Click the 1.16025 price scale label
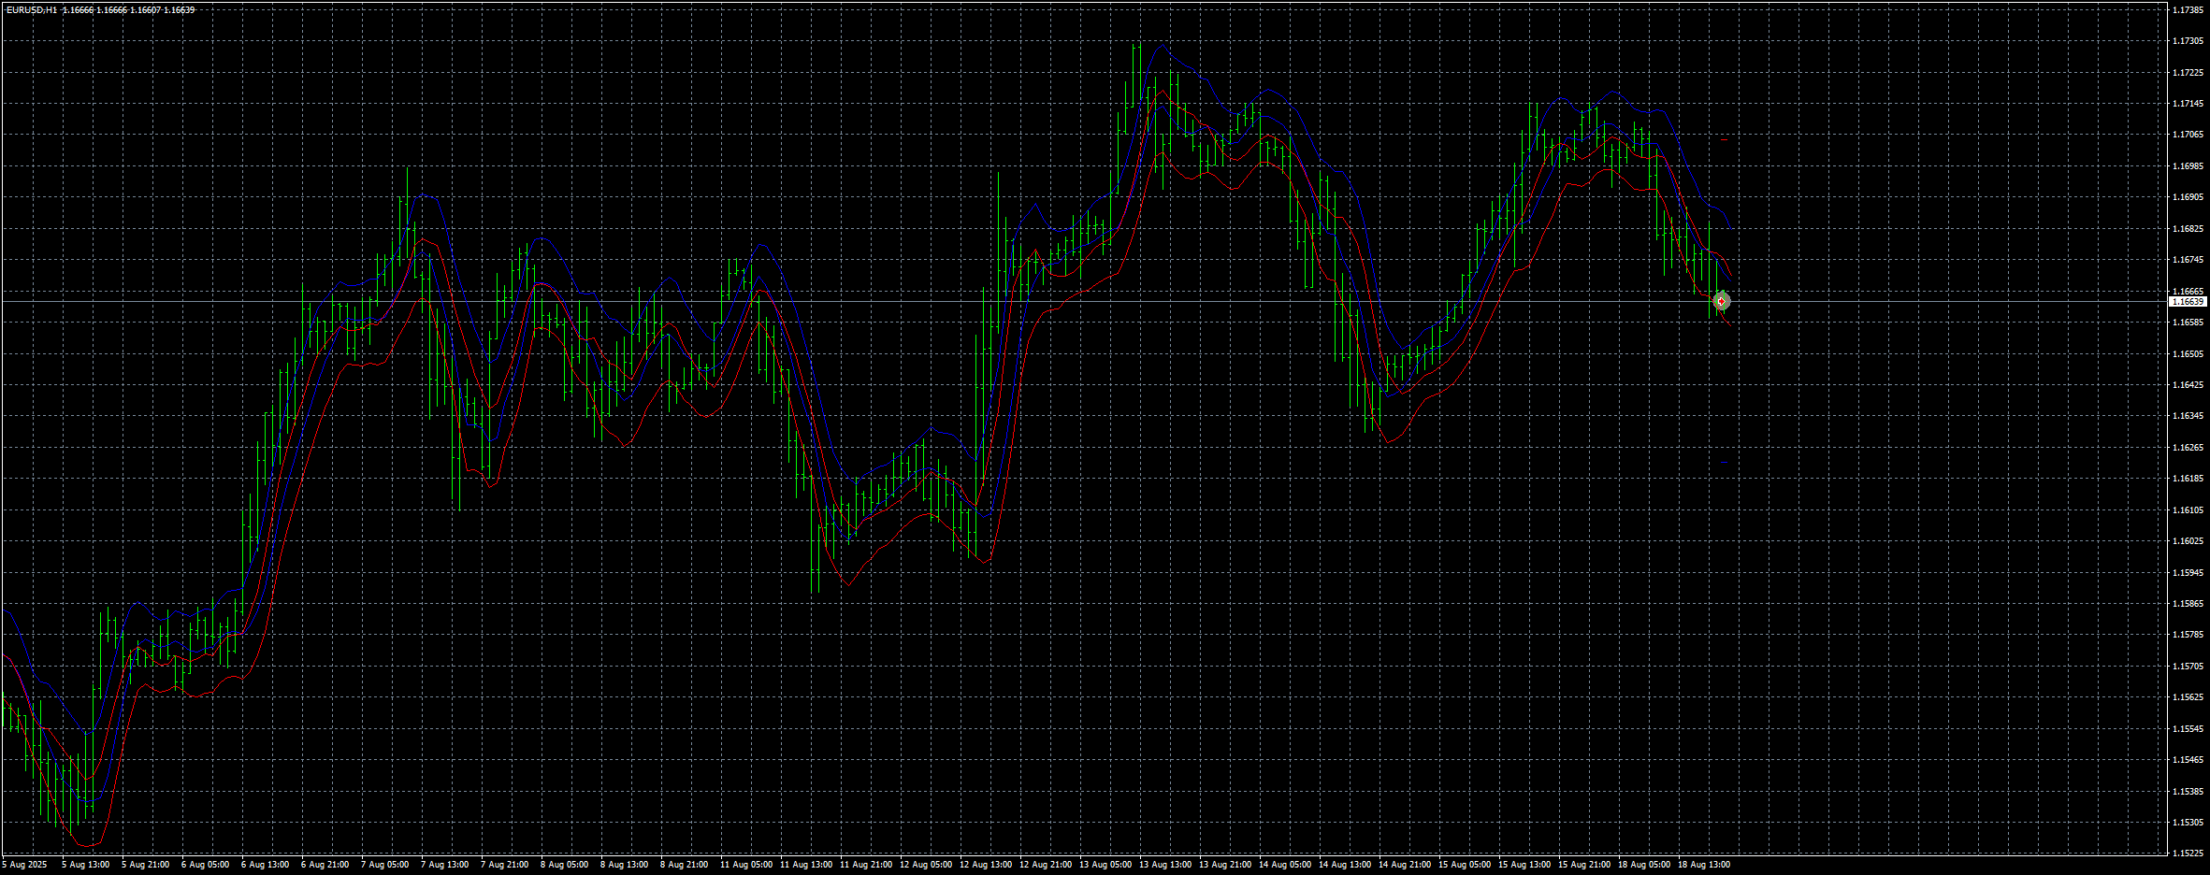Image resolution: width=2210 pixels, height=875 pixels. point(2188,541)
